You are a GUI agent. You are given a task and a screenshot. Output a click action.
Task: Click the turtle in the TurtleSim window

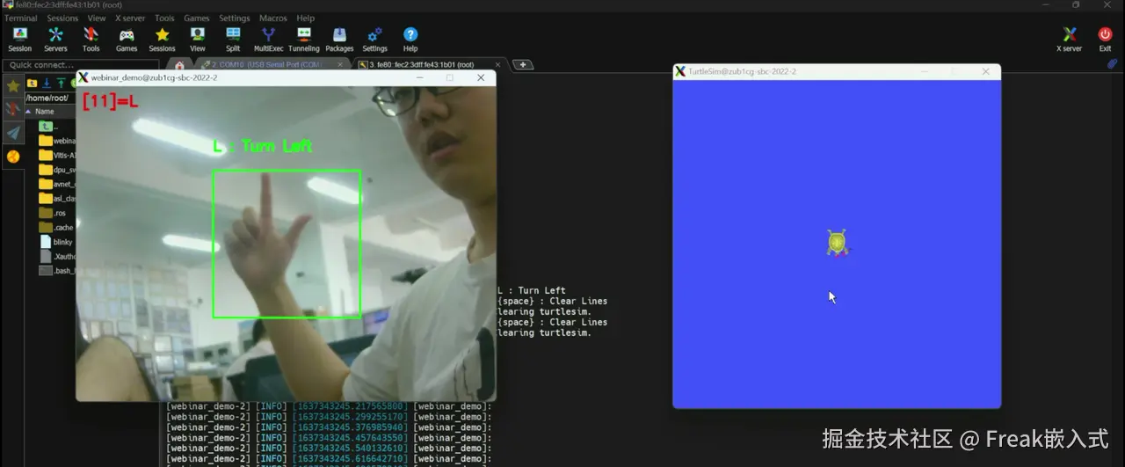pos(838,243)
